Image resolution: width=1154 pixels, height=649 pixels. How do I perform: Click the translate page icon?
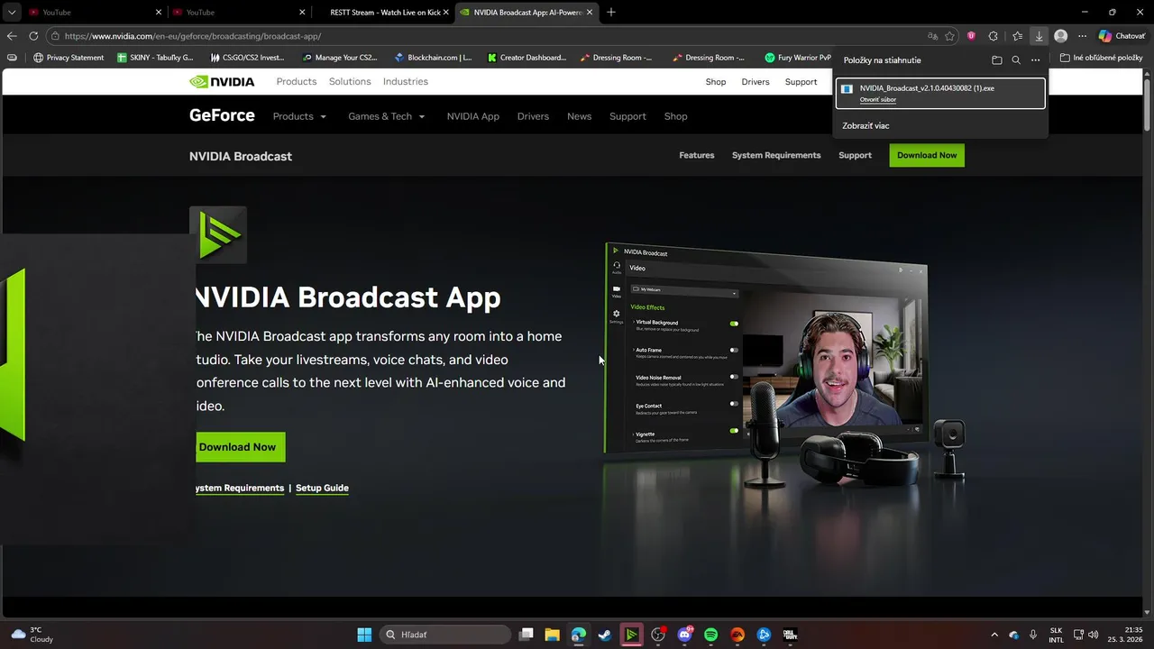click(x=932, y=36)
